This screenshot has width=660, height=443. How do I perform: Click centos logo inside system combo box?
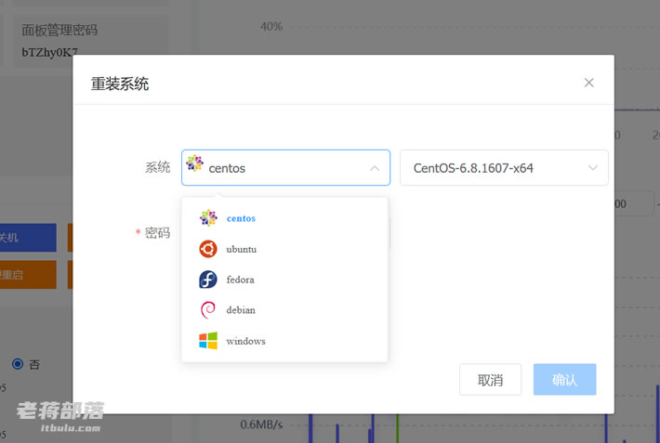pos(194,163)
